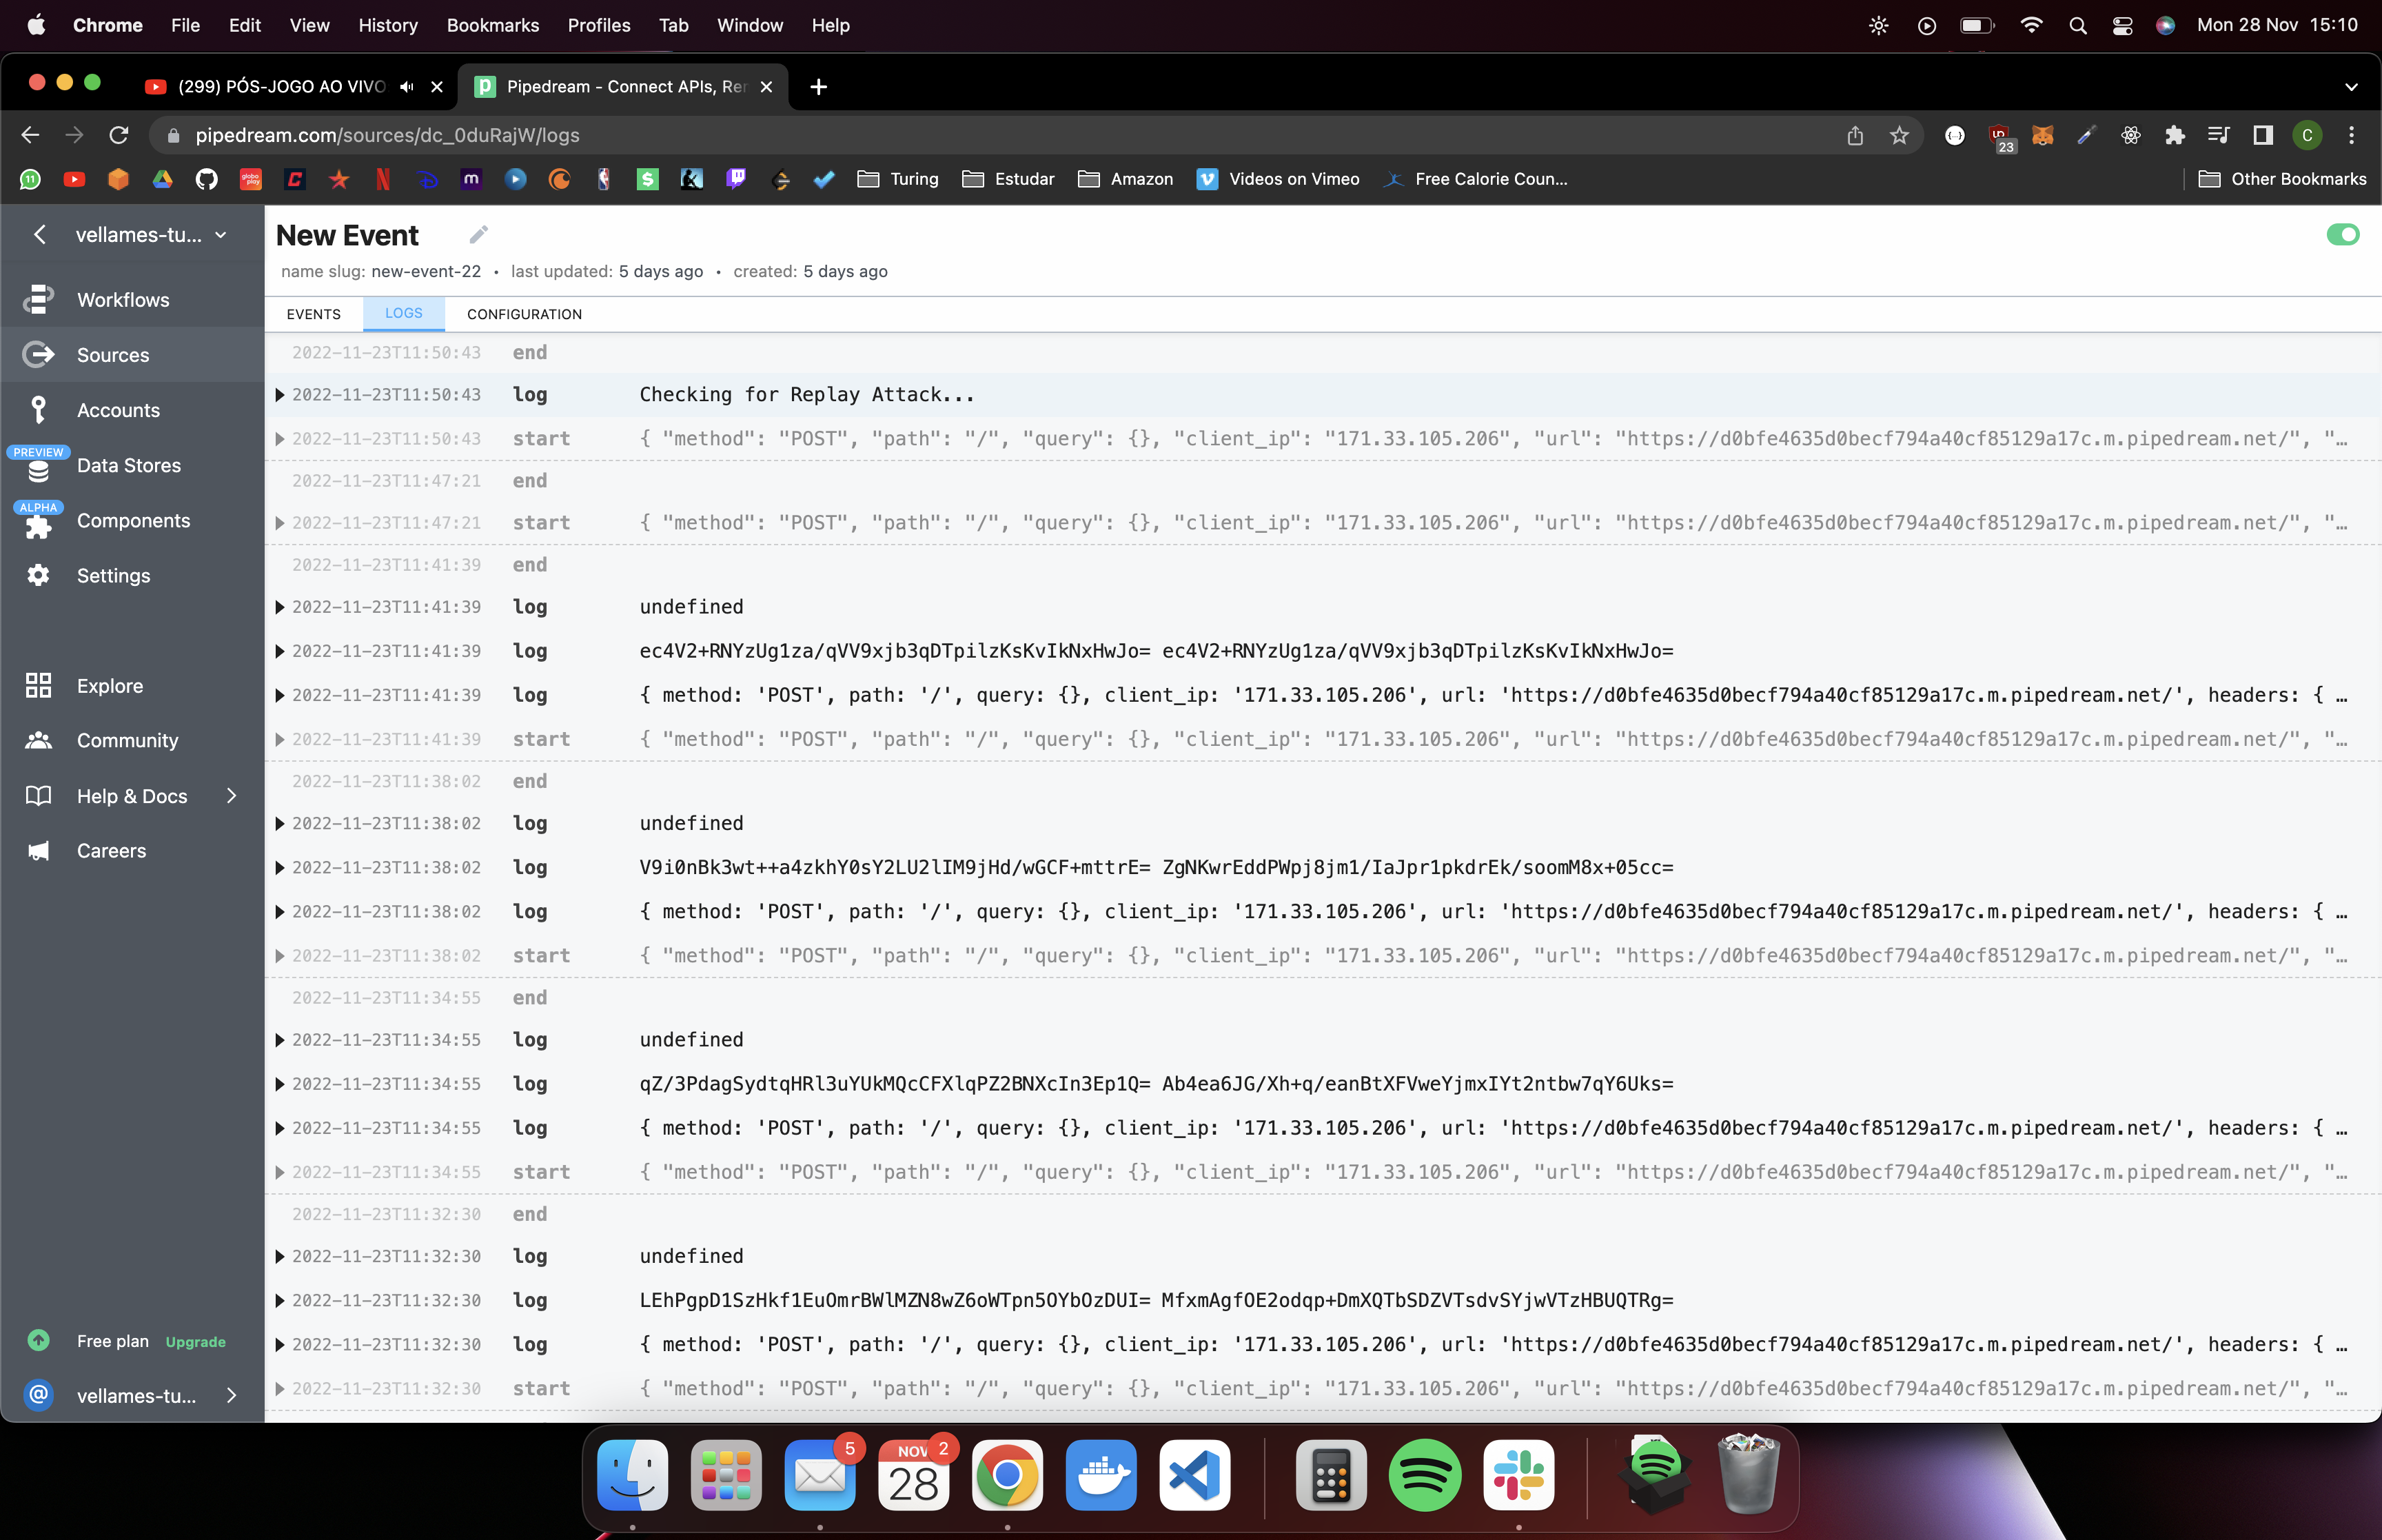Open the Components section
The height and width of the screenshot is (1540, 2382).
click(x=133, y=520)
